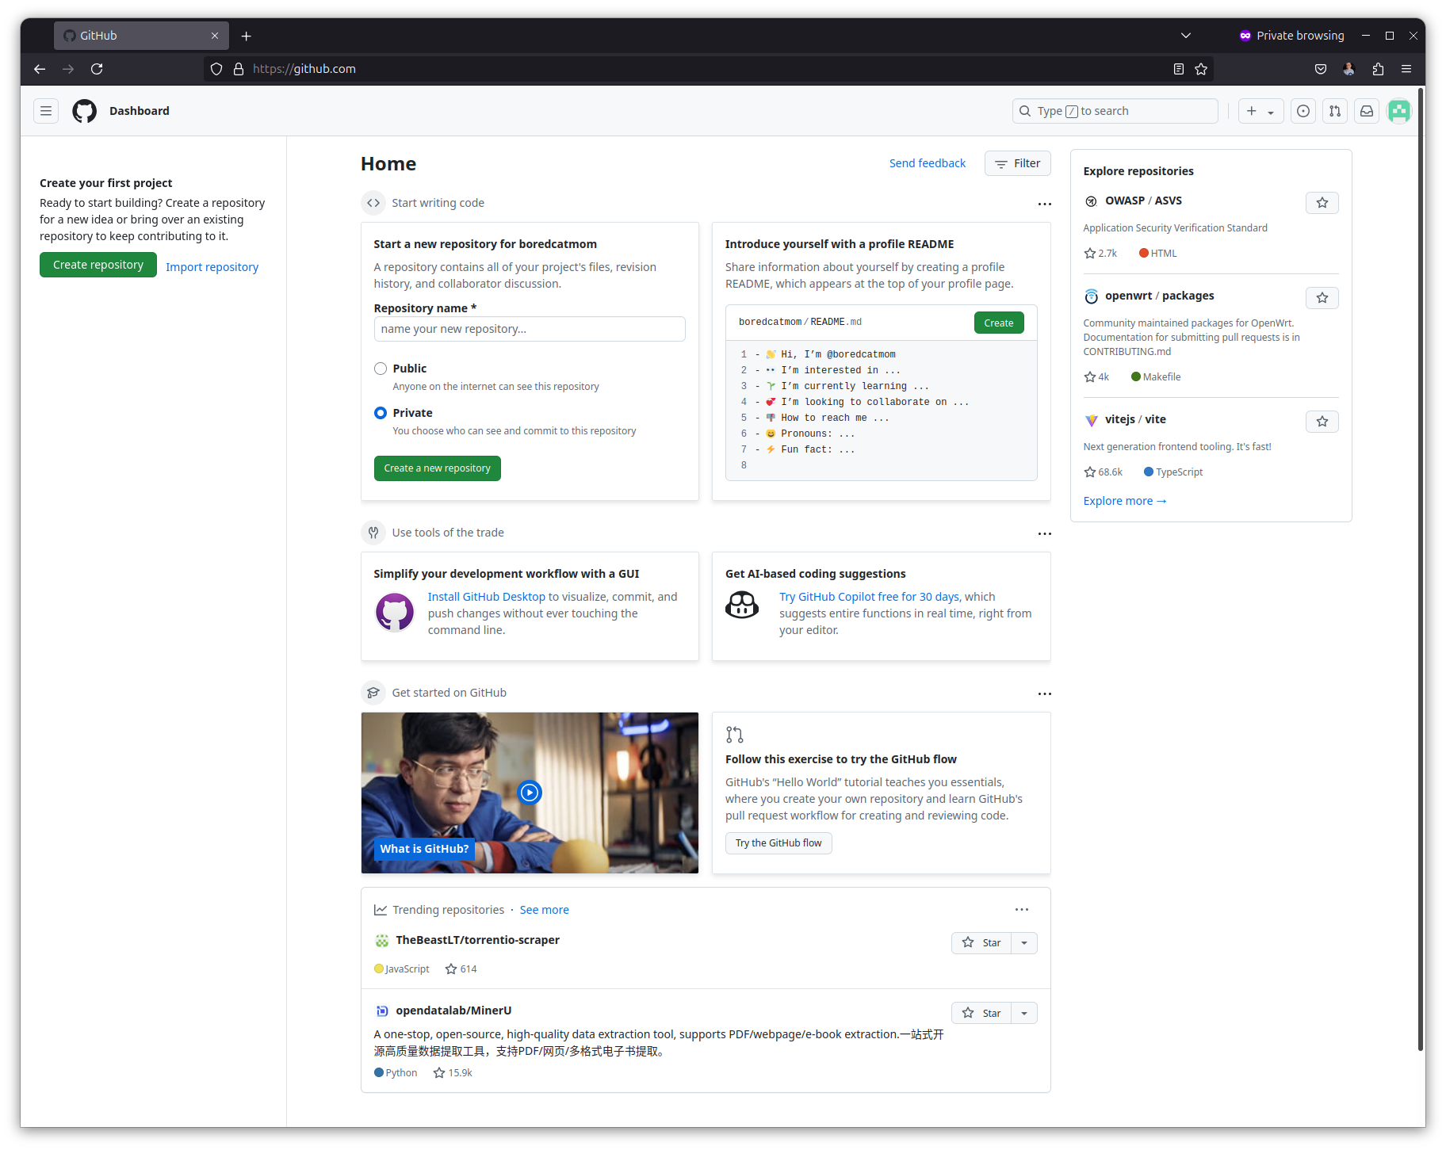Select the Public visibility radio button
Image resolution: width=1446 pixels, height=1150 pixels.
tap(381, 369)
